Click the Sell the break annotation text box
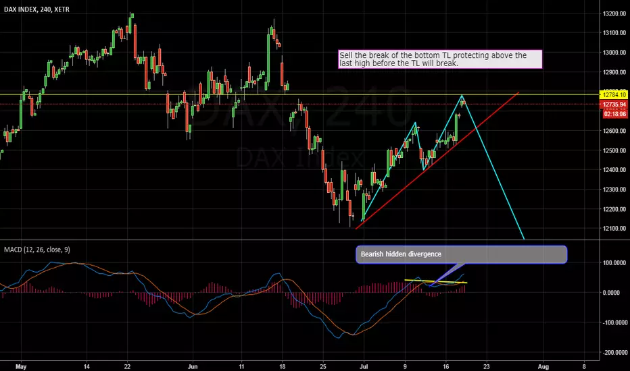This screenshot has height=371, width=630. pos(440,59)
